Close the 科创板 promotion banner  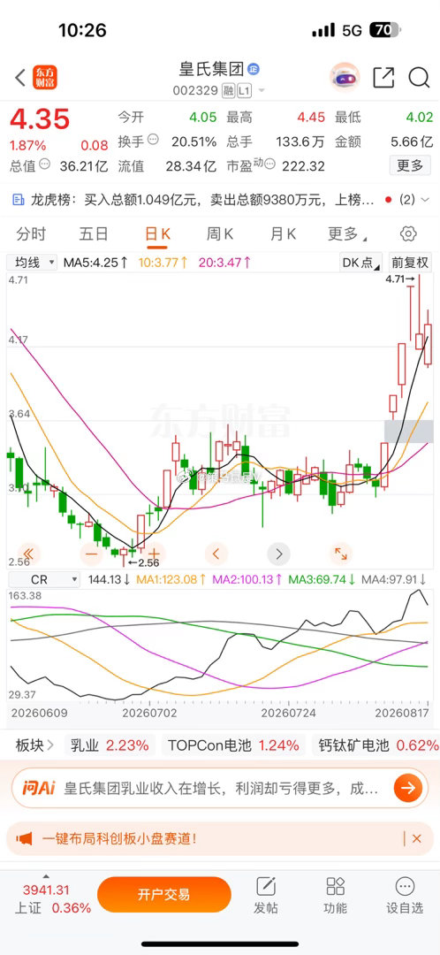tap(416, 838)
